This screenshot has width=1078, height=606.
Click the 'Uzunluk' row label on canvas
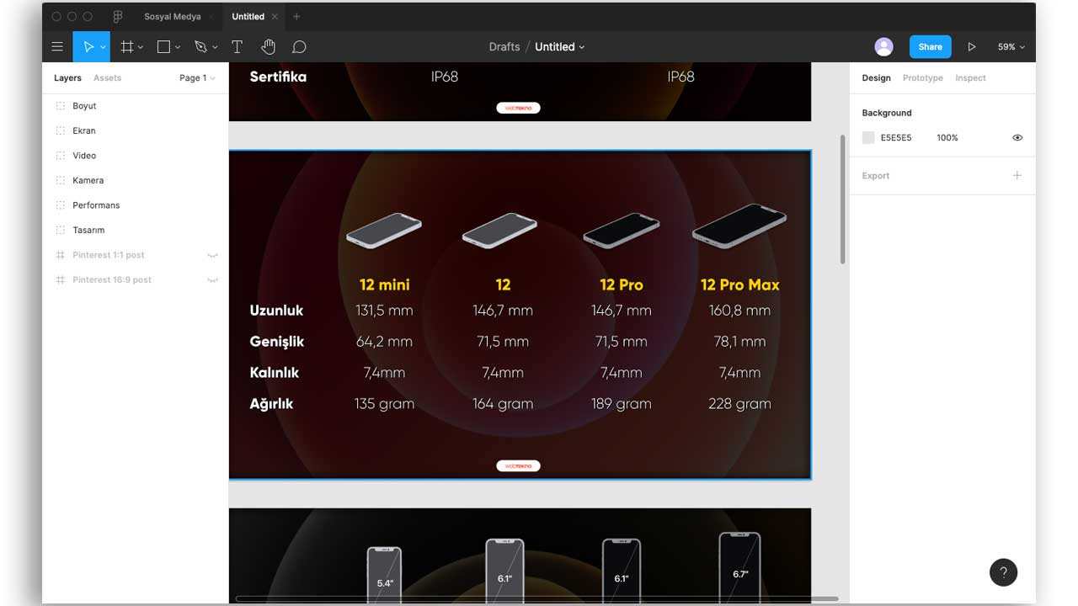[276, 311]
